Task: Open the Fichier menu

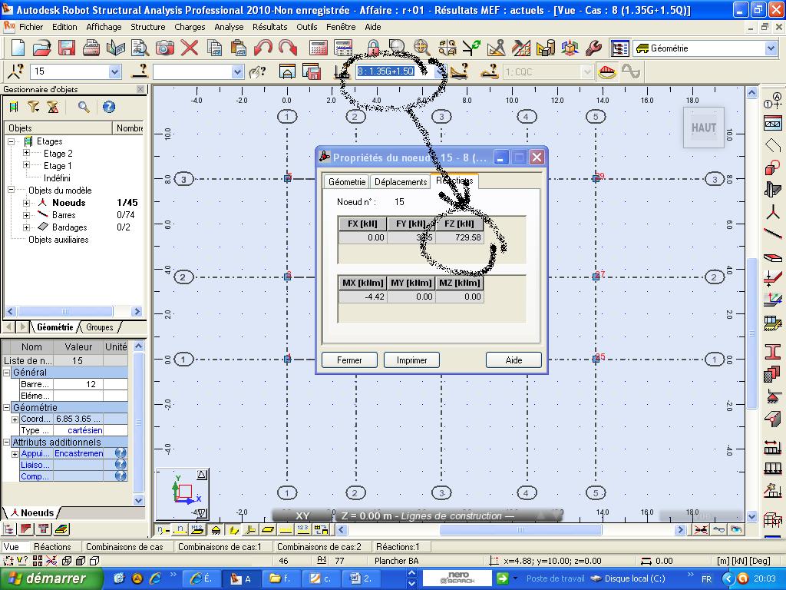Action: (x=31, y=27)
